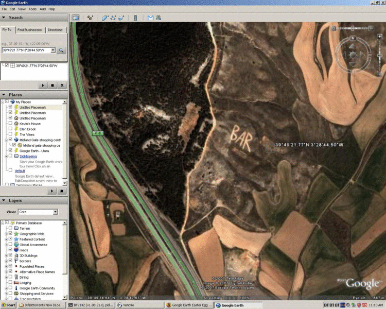Screen dimensions: 386x309
Task: Stop the search results tour
Action: [52, 85]
